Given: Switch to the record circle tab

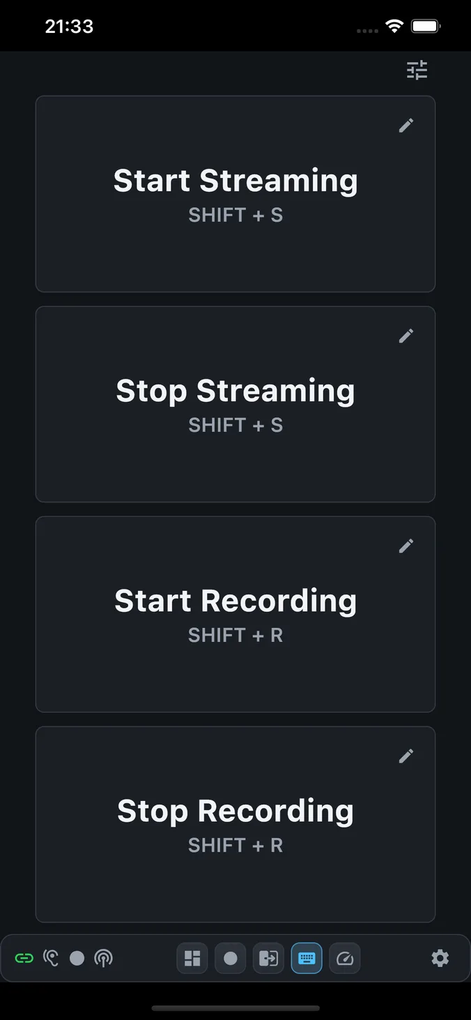Looking at the screenshot, I should 231,959.
